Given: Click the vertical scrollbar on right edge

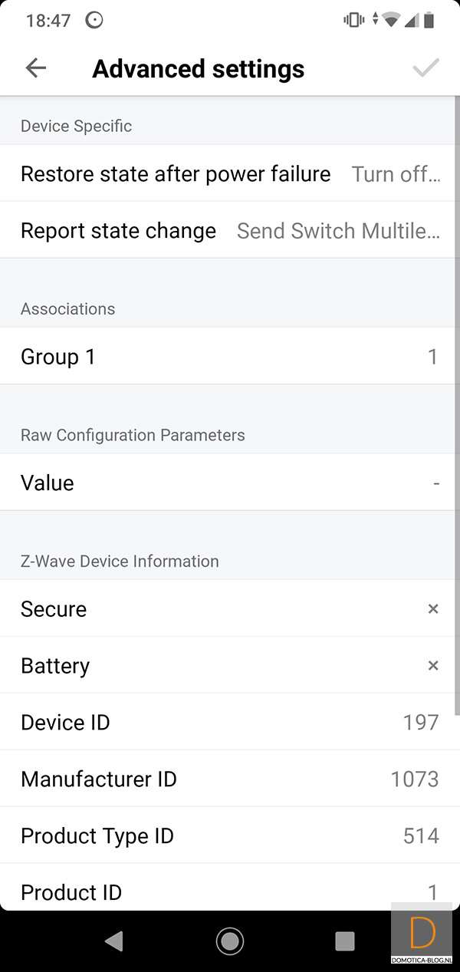Looking at the screenshot, I should (457, 407).
